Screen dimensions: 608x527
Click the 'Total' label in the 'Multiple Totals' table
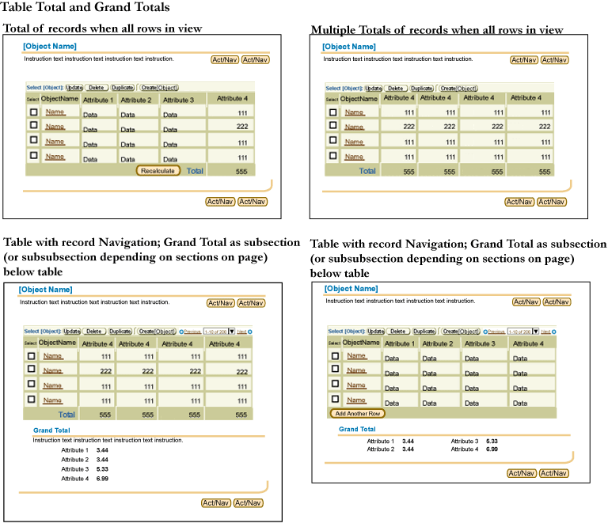367,171
